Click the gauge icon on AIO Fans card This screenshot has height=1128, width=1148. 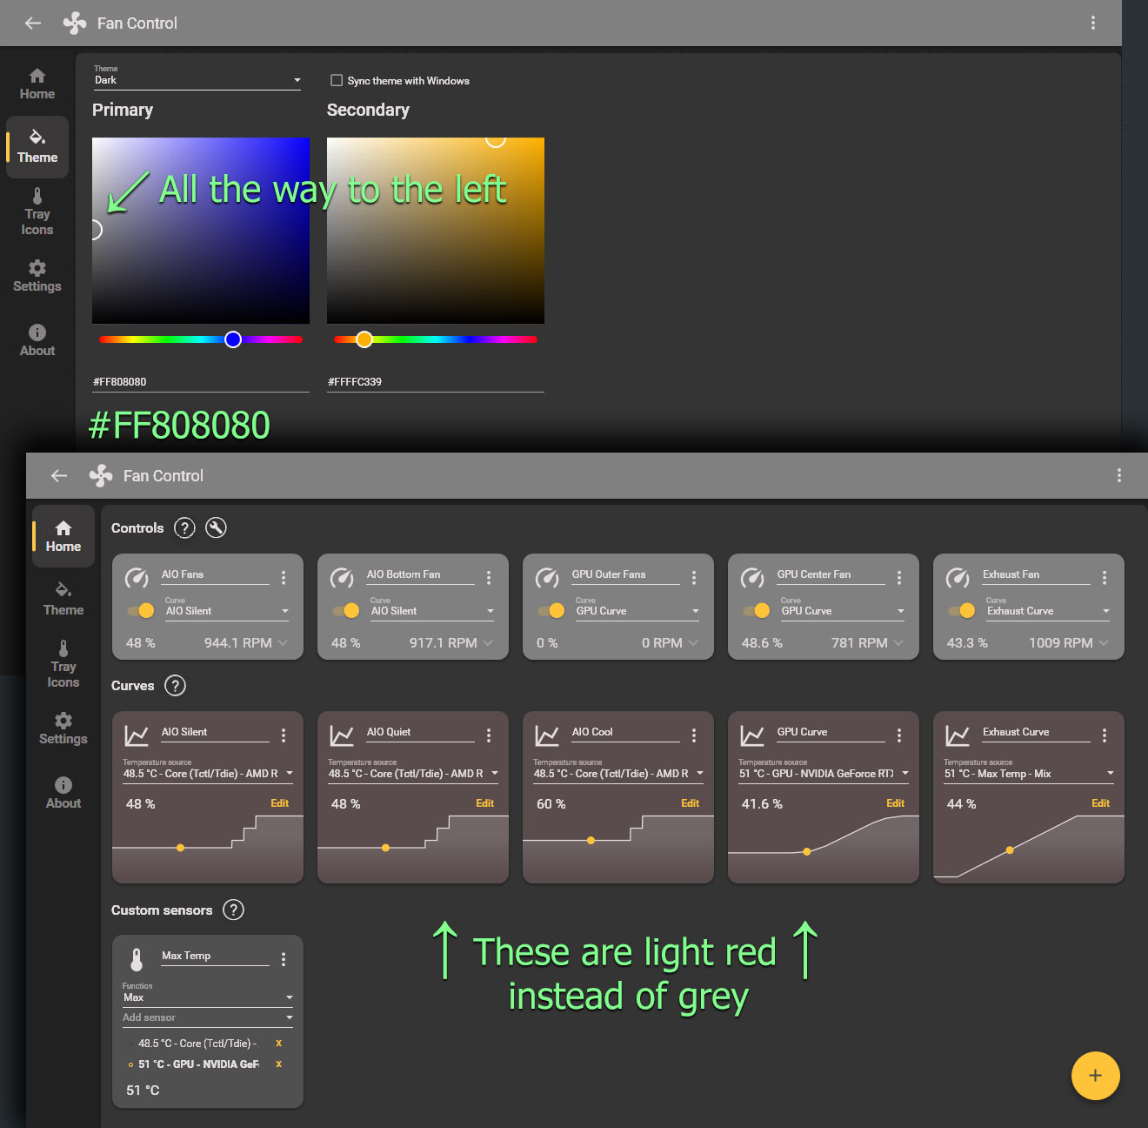coord(137,577)
